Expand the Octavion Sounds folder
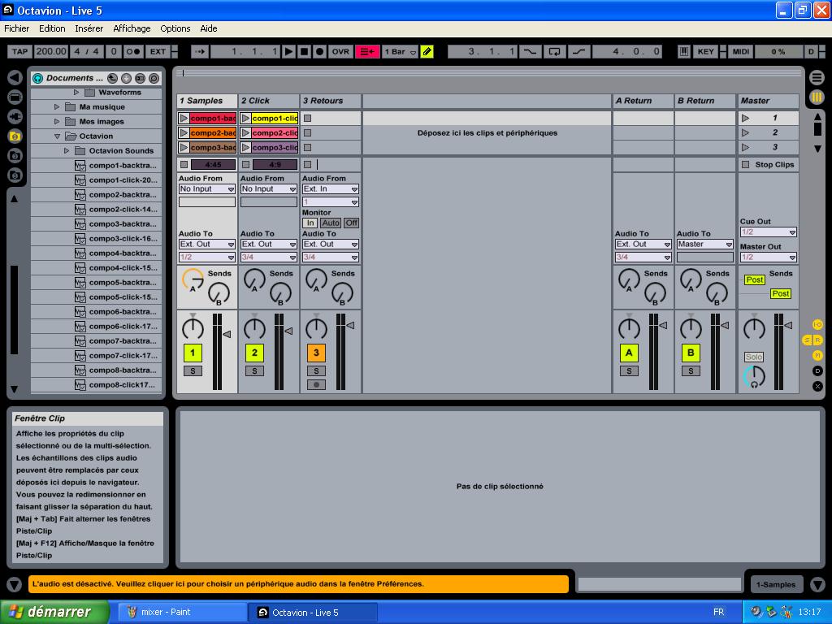832x624 pixels. tap(67, 150)
